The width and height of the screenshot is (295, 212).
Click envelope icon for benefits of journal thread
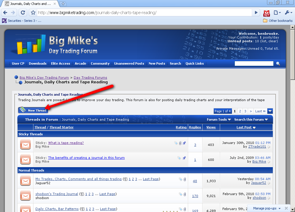tap(25, 160)
